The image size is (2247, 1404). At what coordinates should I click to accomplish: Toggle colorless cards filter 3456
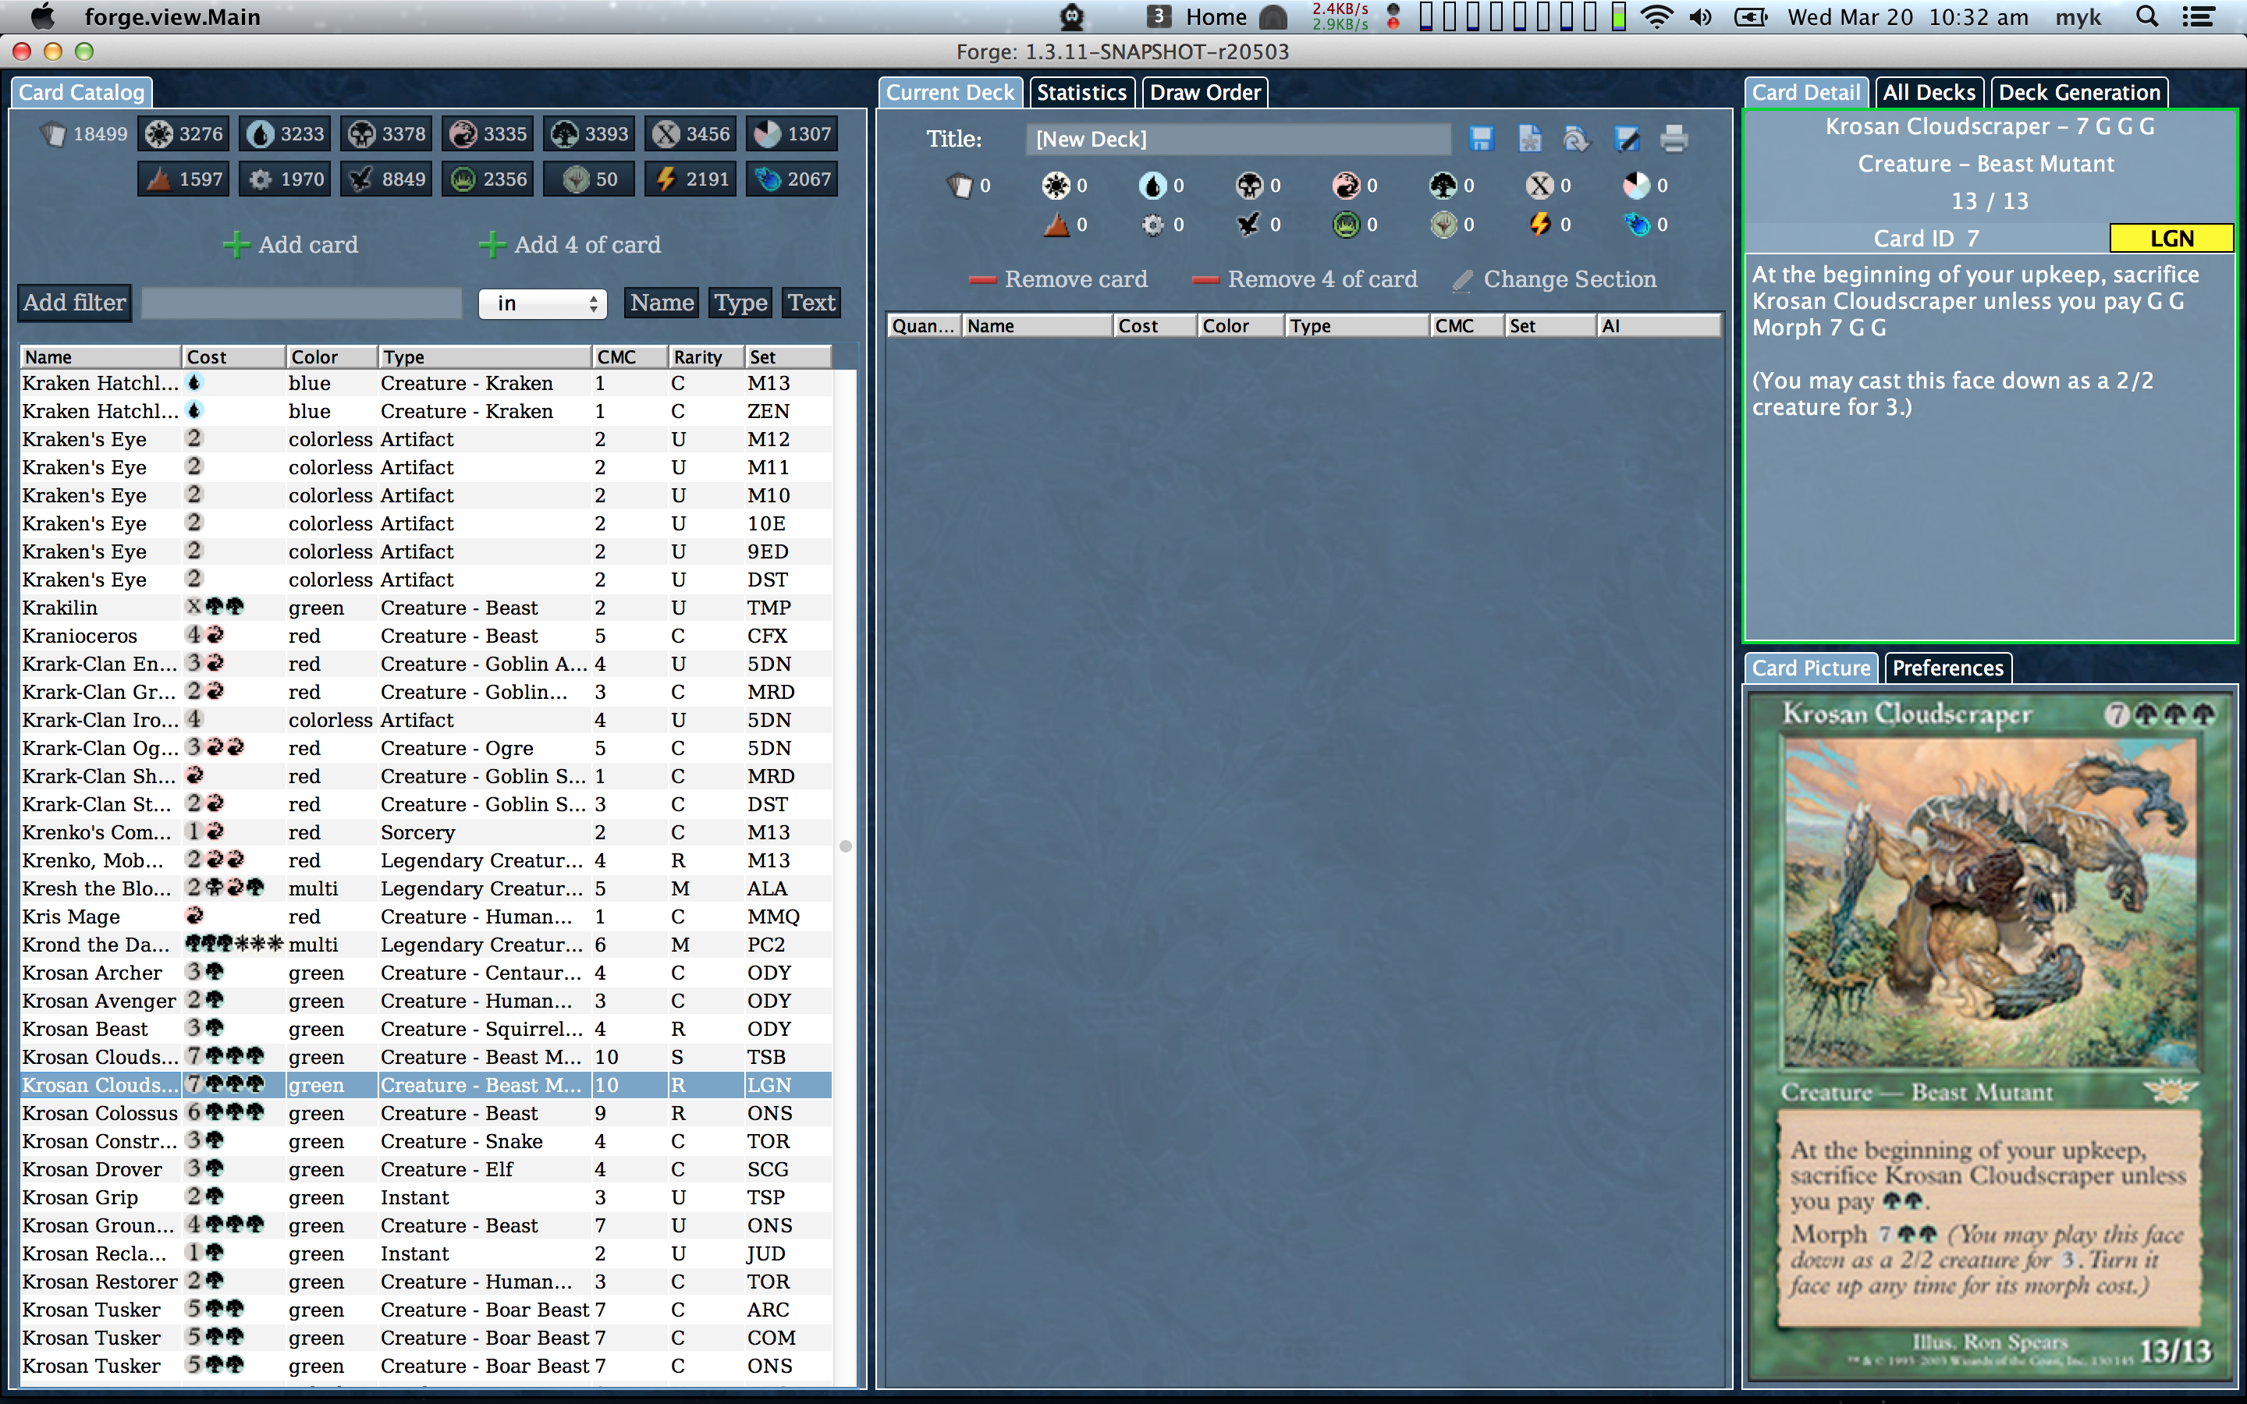pos(690,135)
